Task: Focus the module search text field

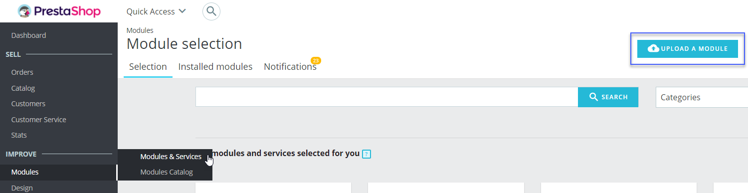Action: (x=386, y=97)
